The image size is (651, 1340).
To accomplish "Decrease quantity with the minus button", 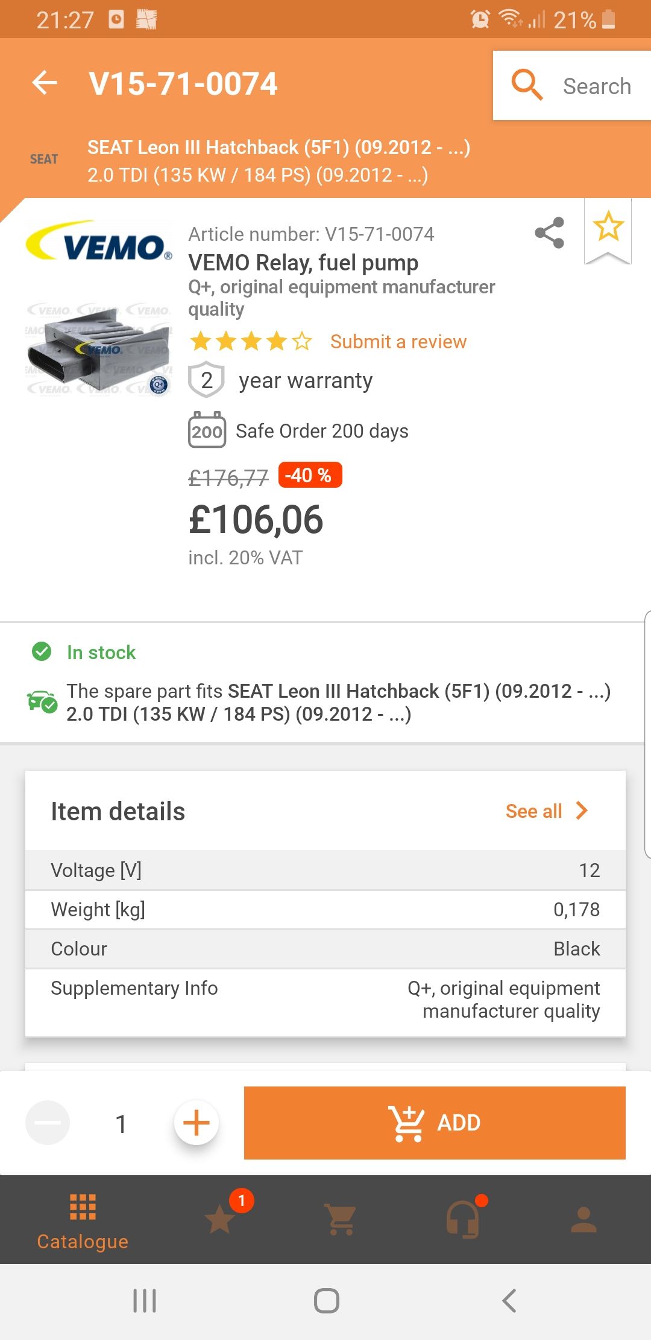I will pos(48,1123).
